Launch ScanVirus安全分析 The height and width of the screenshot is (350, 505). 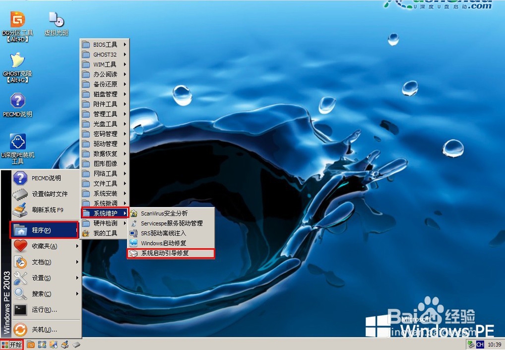(171, 214)
